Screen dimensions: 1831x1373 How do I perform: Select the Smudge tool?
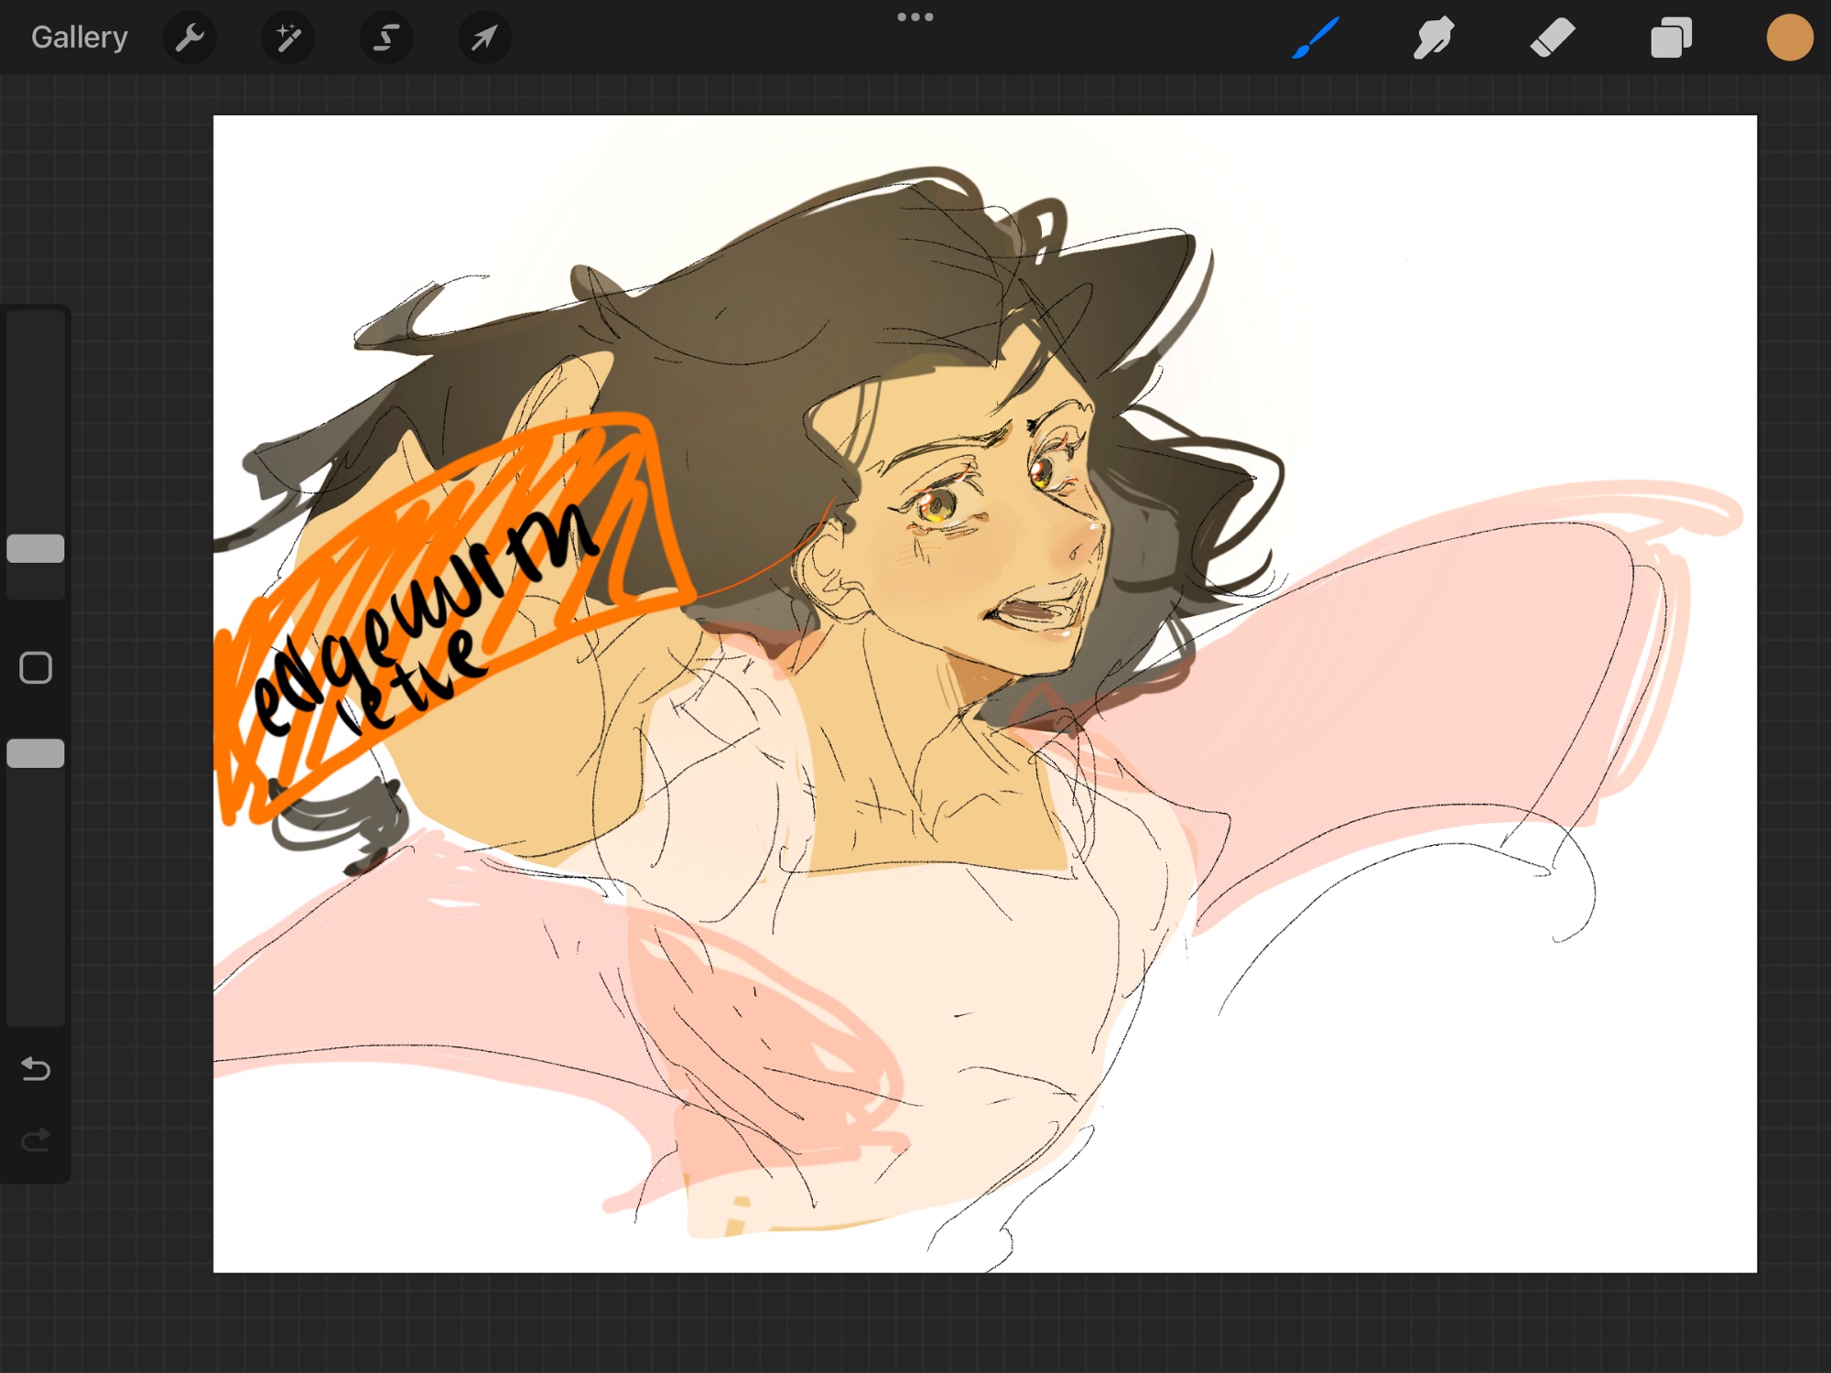pyautogui.click(x=1433, y=38)
